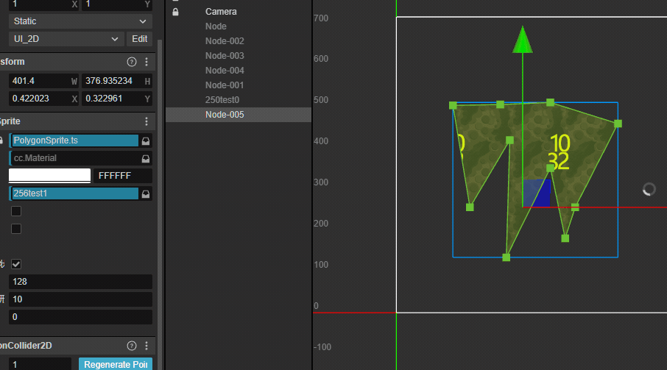
Task: Uncheck the checked box above the 128 field
Action: (16, 264)
